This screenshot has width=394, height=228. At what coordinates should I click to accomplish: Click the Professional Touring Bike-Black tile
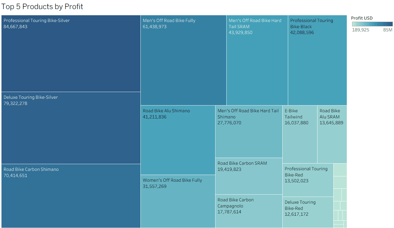317,60
